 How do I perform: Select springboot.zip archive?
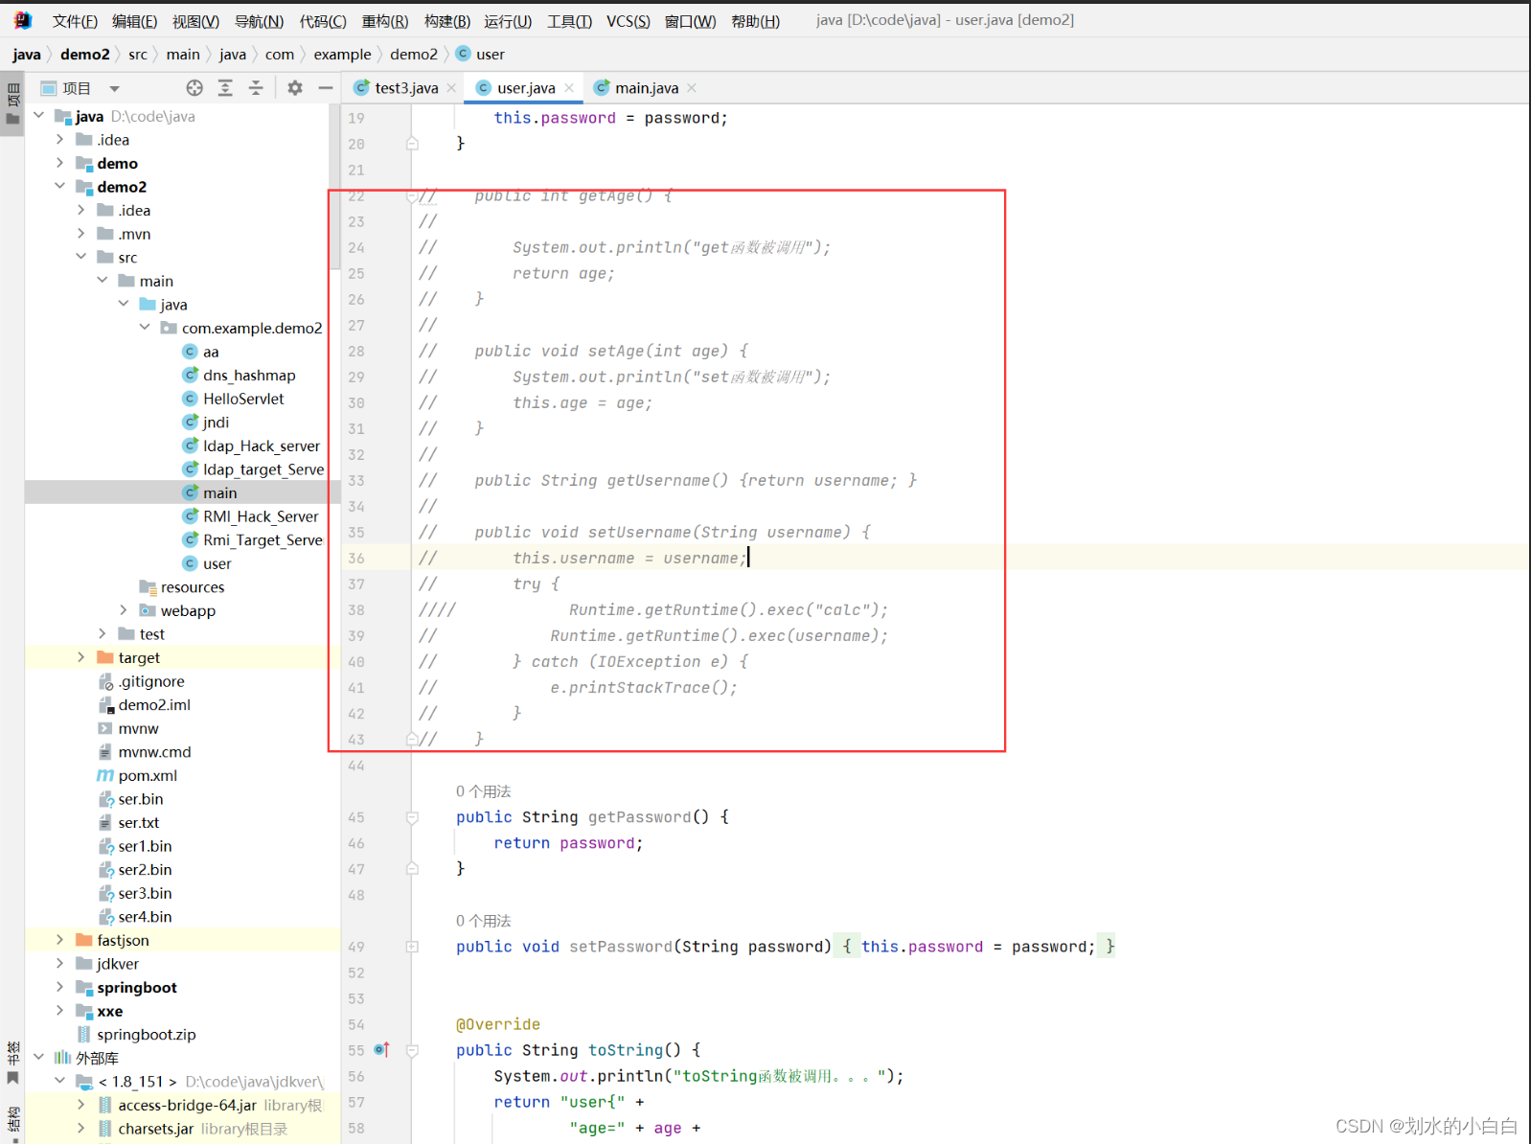click(136, 1035)
